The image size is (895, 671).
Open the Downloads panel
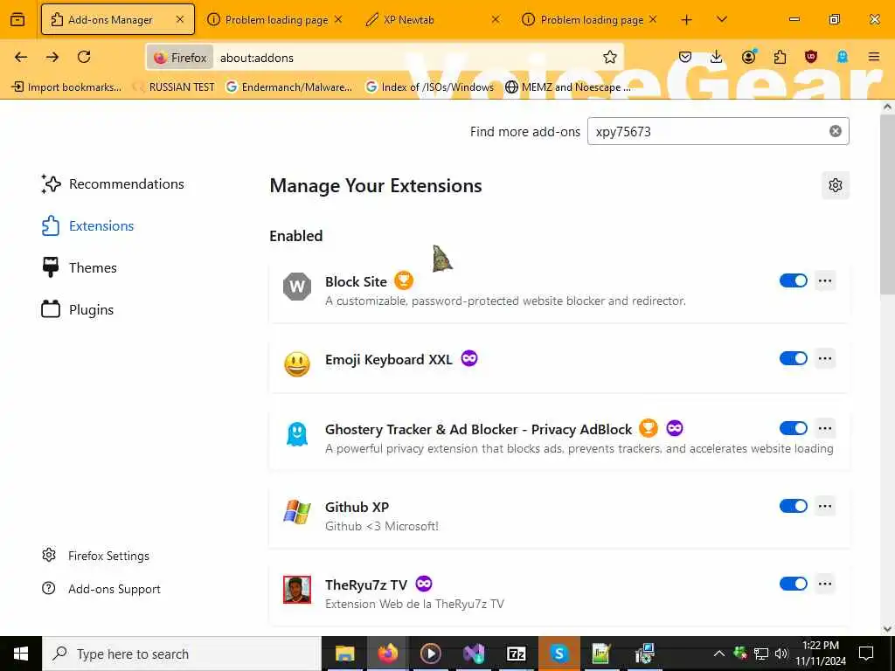(717, 57)
